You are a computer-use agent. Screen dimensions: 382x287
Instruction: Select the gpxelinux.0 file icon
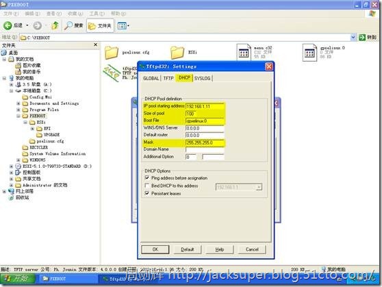pyautogui.click(x=309, y=52)
